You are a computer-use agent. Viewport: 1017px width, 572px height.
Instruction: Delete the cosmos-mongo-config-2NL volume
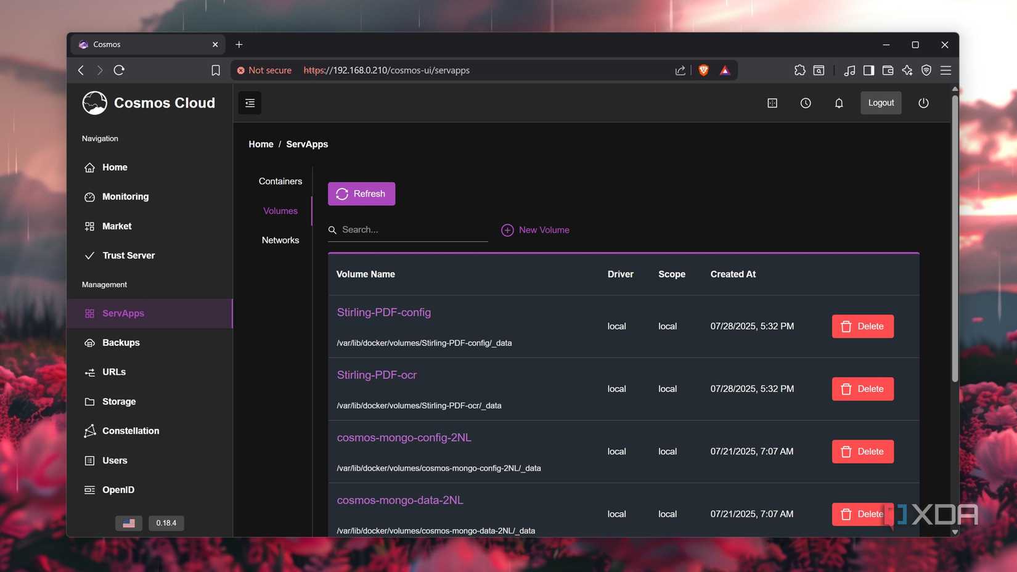[x=862, y=452]
